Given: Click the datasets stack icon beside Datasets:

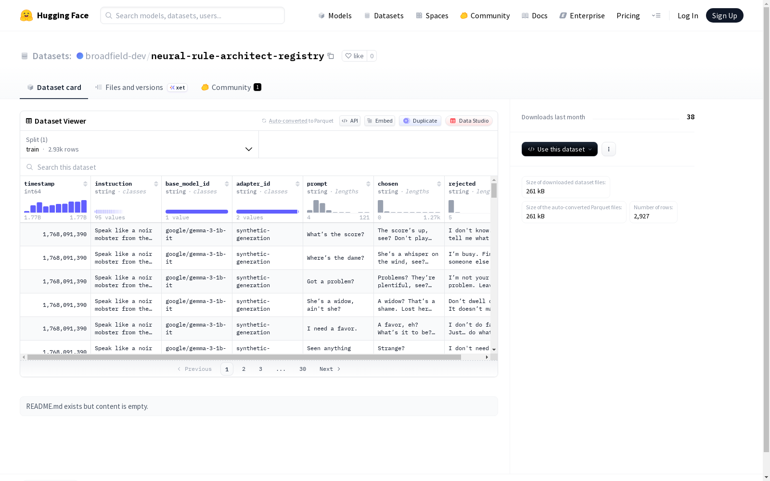Looking at the screenshot, I should [x=25, y=56].
